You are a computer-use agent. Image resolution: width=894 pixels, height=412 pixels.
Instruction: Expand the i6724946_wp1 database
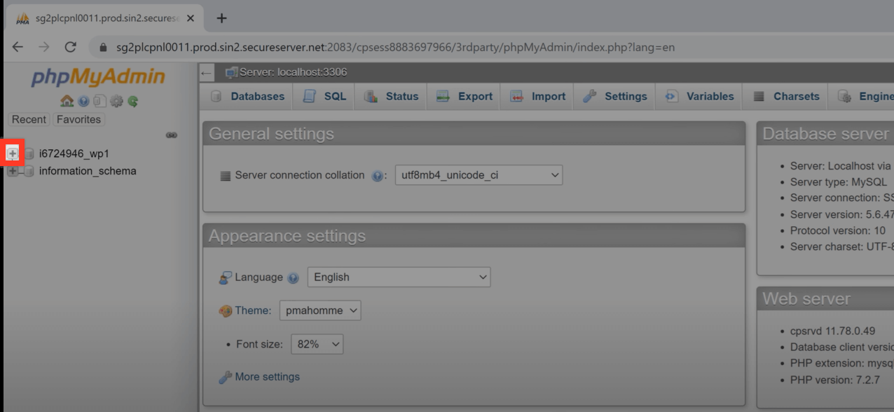pyautogui.click(x=12, y=153)
